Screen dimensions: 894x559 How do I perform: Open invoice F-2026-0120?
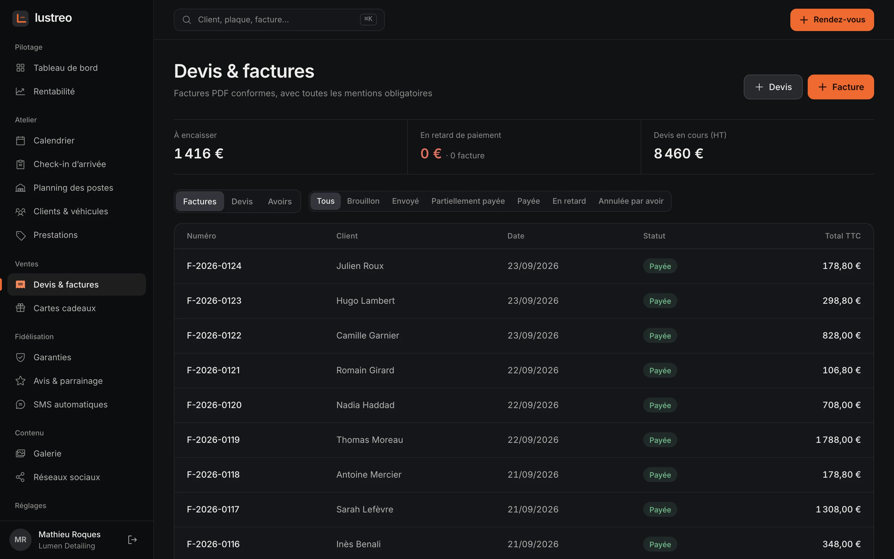(214, 405)
